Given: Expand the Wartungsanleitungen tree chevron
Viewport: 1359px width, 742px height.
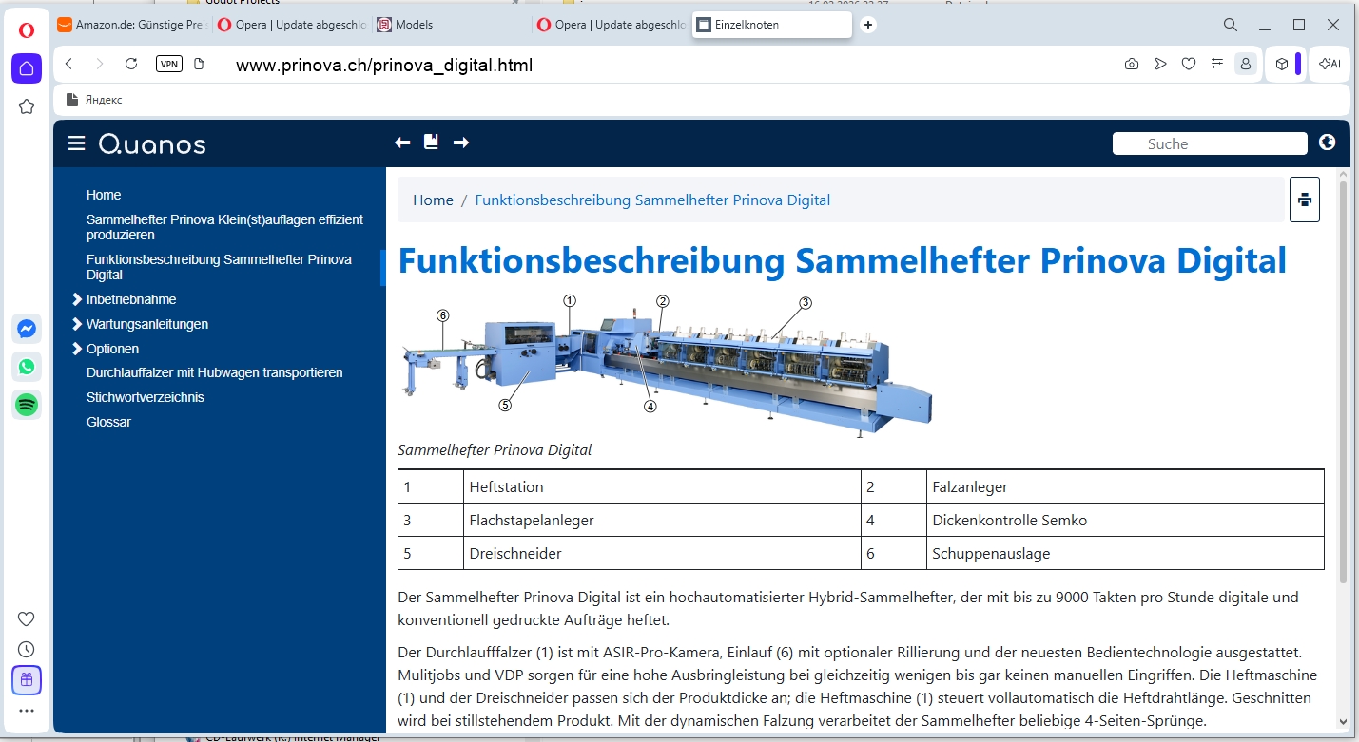Looking at the screenshot, I should point(77,324).
